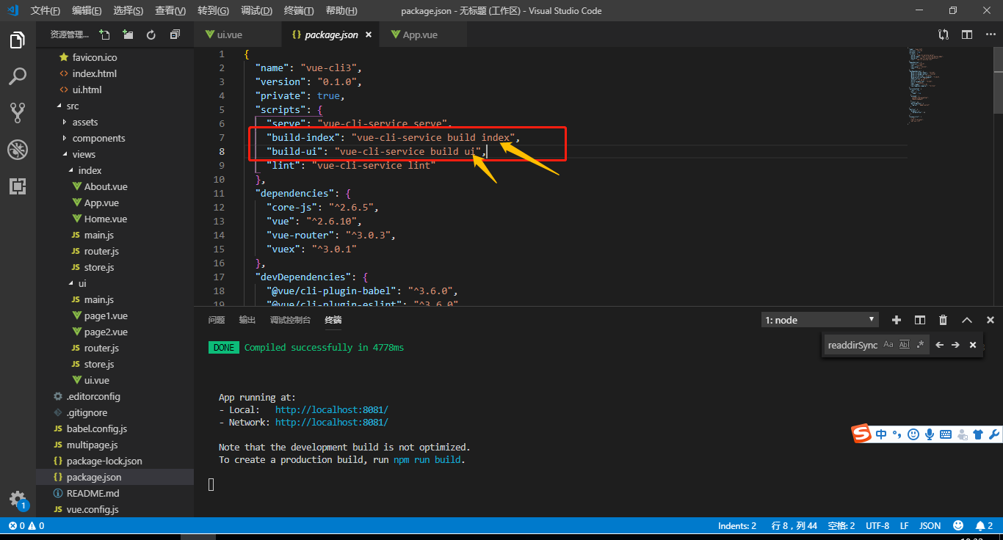Refresh the explorer file tree
Image resolution: width=1003 pixels, height=540 pixels.
(151, 34)
